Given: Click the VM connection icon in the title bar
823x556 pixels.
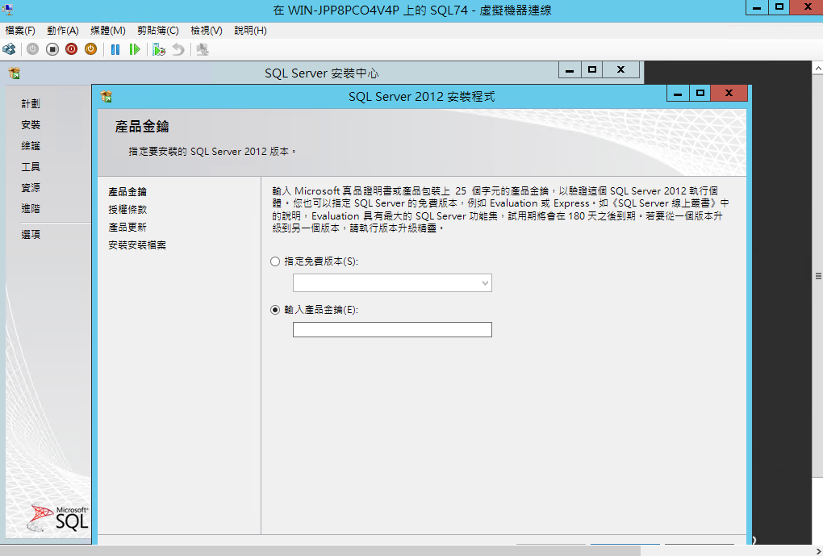Looking at the screenshot, I should (8, 9).
